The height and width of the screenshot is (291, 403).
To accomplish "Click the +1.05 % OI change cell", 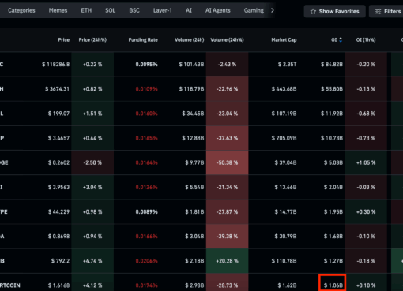I will pyautogui.click(x=366, y=162).
